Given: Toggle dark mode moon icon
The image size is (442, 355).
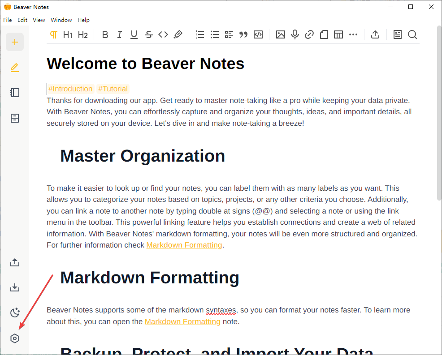Looking at the screenshot, I should [15, 312].
